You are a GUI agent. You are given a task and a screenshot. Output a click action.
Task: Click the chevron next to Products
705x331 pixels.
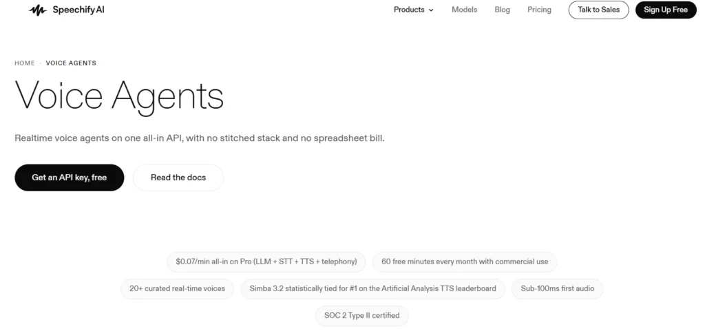pos(431,10)
